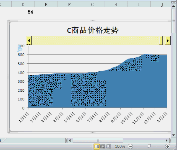Click the 7月1日 axis label
177x150 pixels.
[x=92, y=117]
